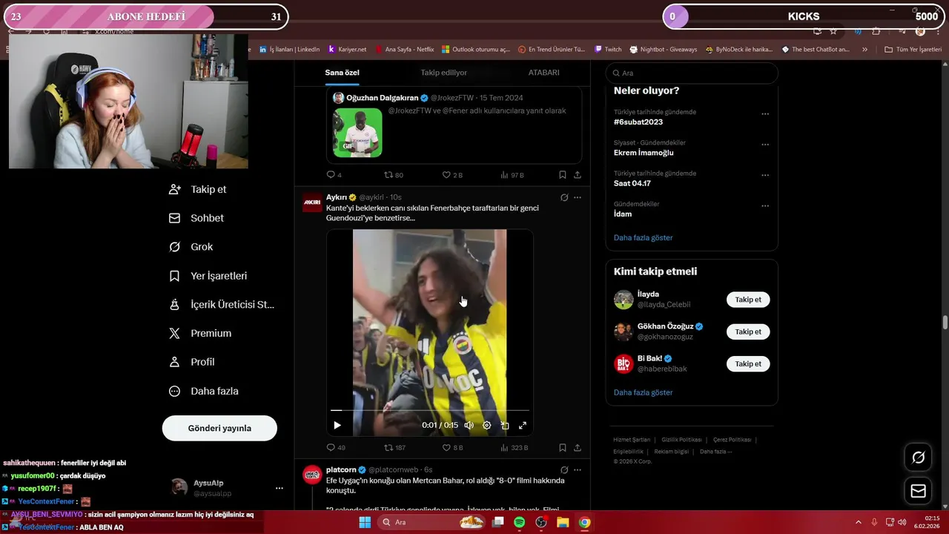Open Nightbot - Giveaways bookmark

[x=664, y=50]
